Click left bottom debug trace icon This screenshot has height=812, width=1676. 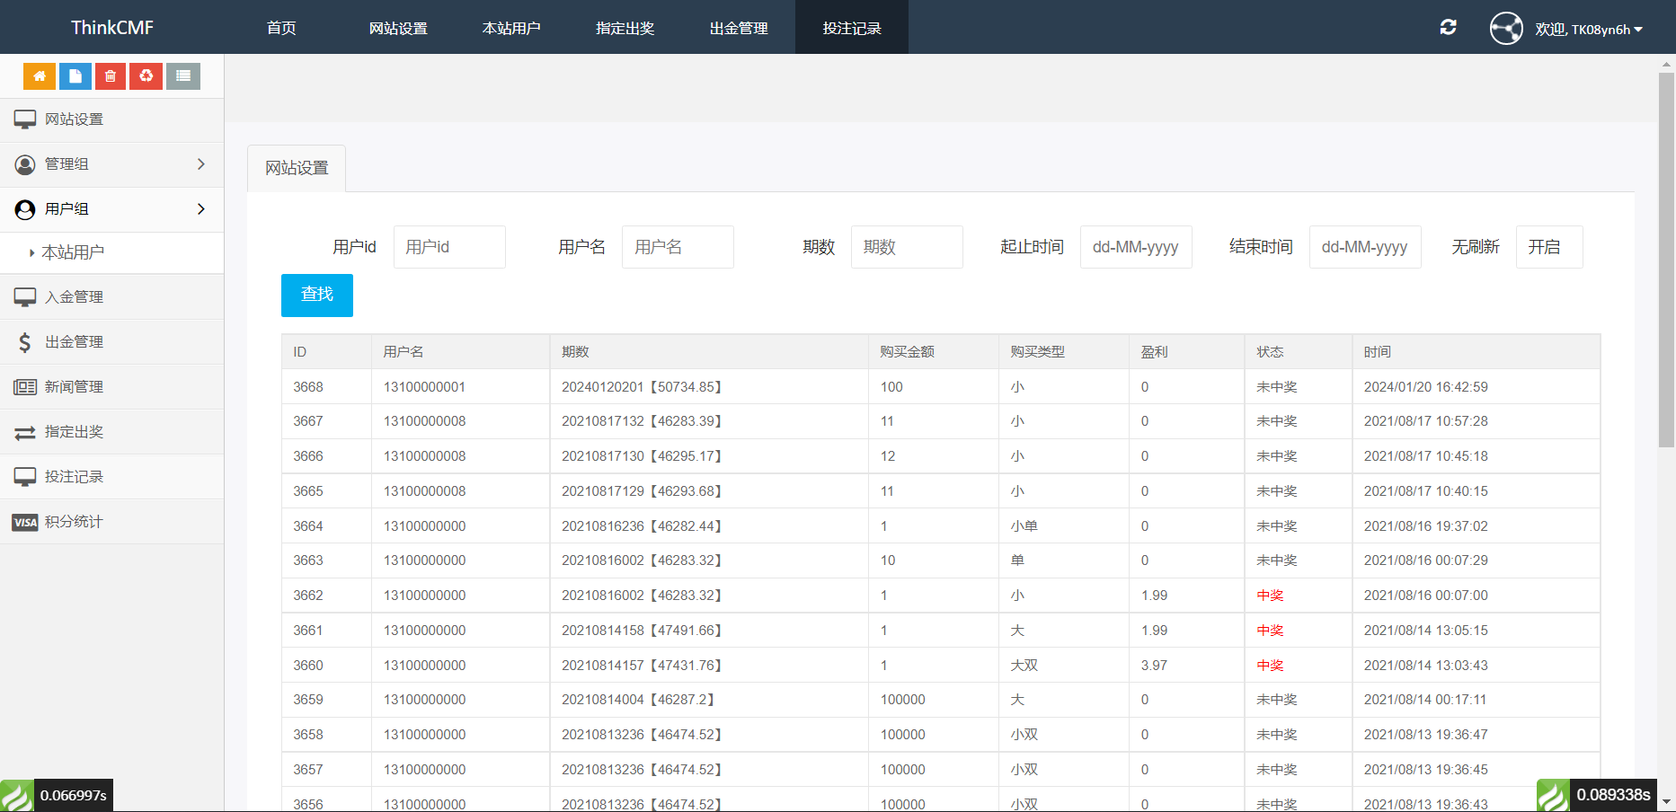click(16, 796)
